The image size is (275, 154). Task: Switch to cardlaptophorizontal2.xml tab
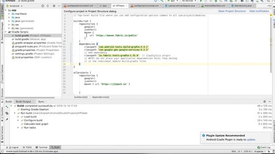[x=80, y=6]
